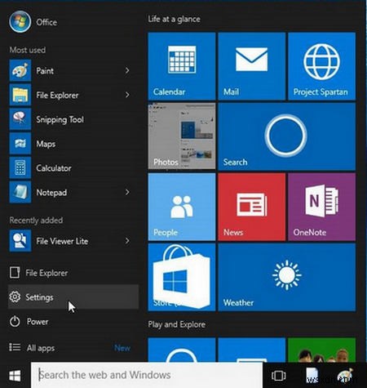The width and height of the screenshot is (367, 388).
Task: Open the Store tile
Action: coord(182,277)
